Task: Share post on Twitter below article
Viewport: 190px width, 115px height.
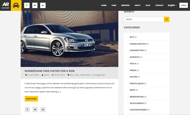Action: tap(35, 109)
